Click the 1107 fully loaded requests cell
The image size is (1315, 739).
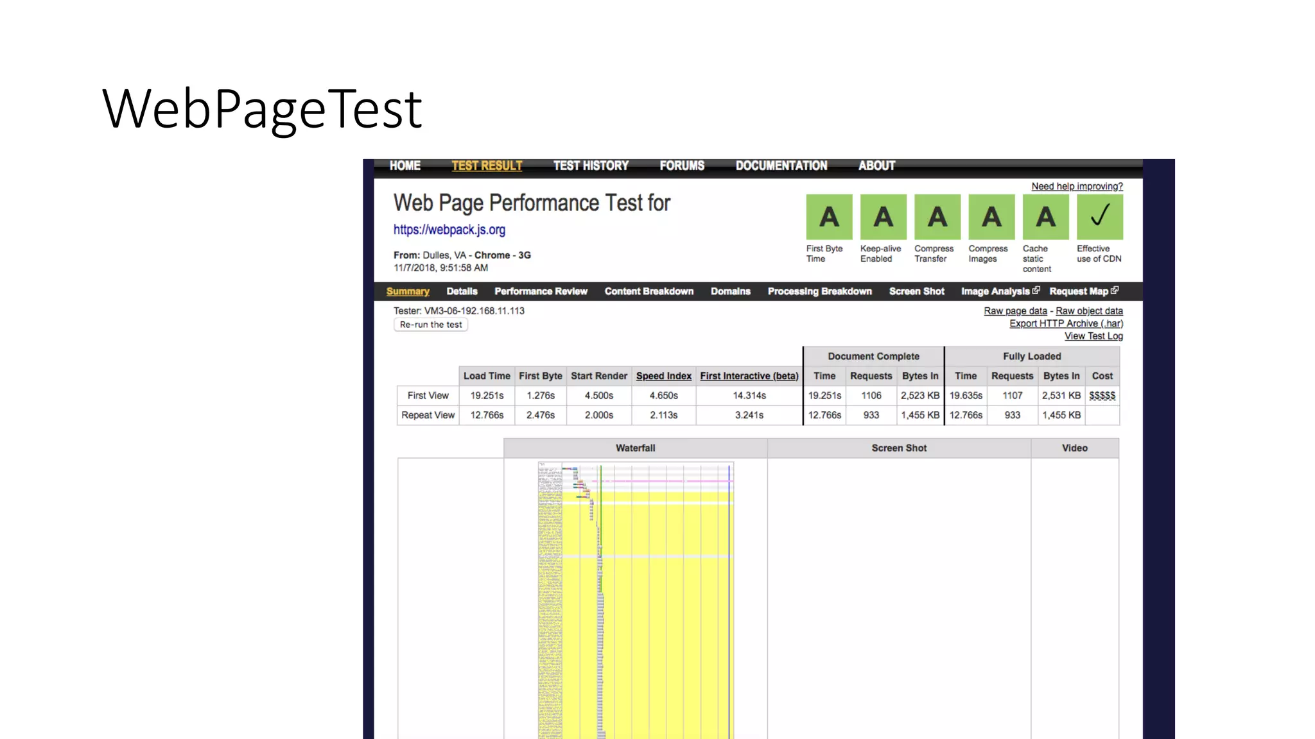pyautogui.click(x=1013, y=396)
